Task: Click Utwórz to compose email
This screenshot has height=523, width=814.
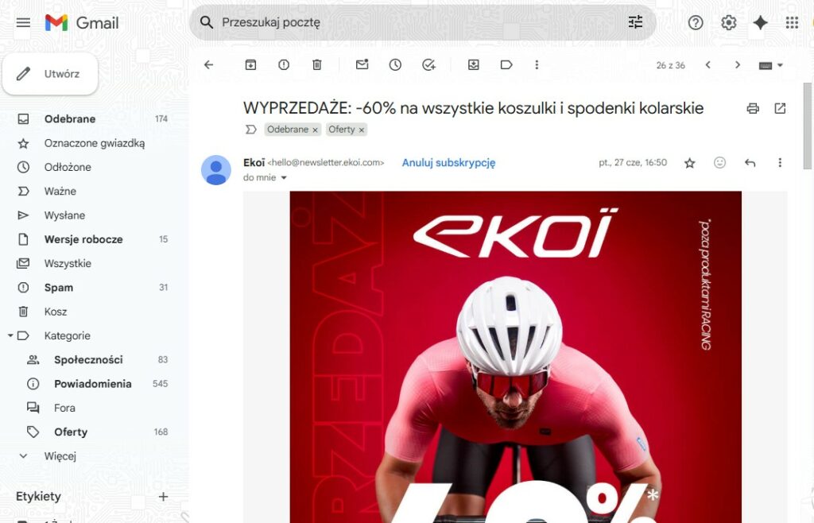Action: (50, 74)
